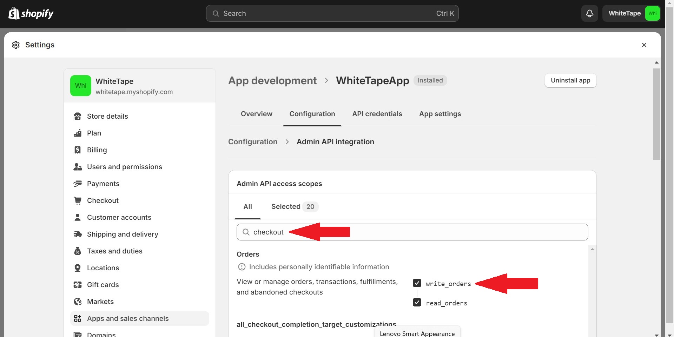
Task: Click the scopes filter field containing checkout
Action: (412, 232)
